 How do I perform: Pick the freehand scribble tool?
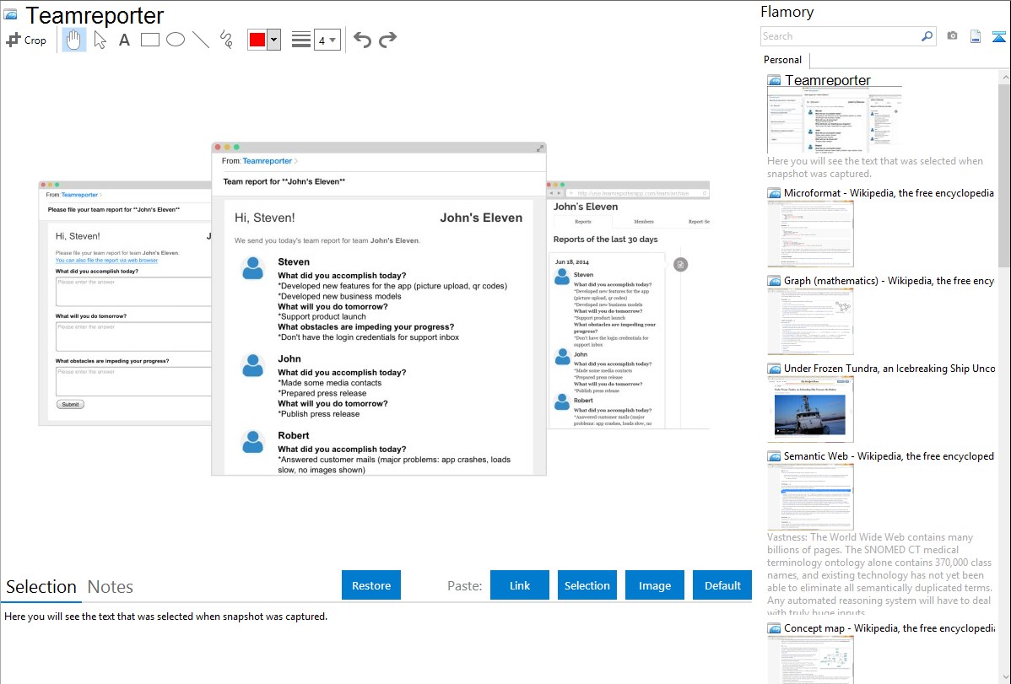226,40
